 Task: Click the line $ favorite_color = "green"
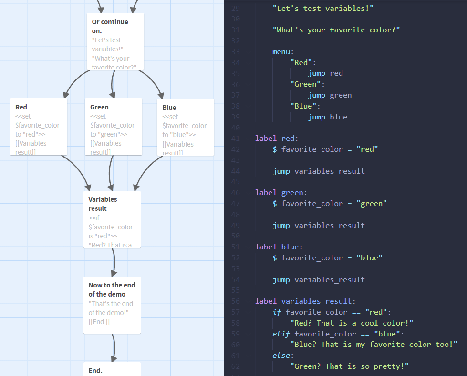click(330, 204)
